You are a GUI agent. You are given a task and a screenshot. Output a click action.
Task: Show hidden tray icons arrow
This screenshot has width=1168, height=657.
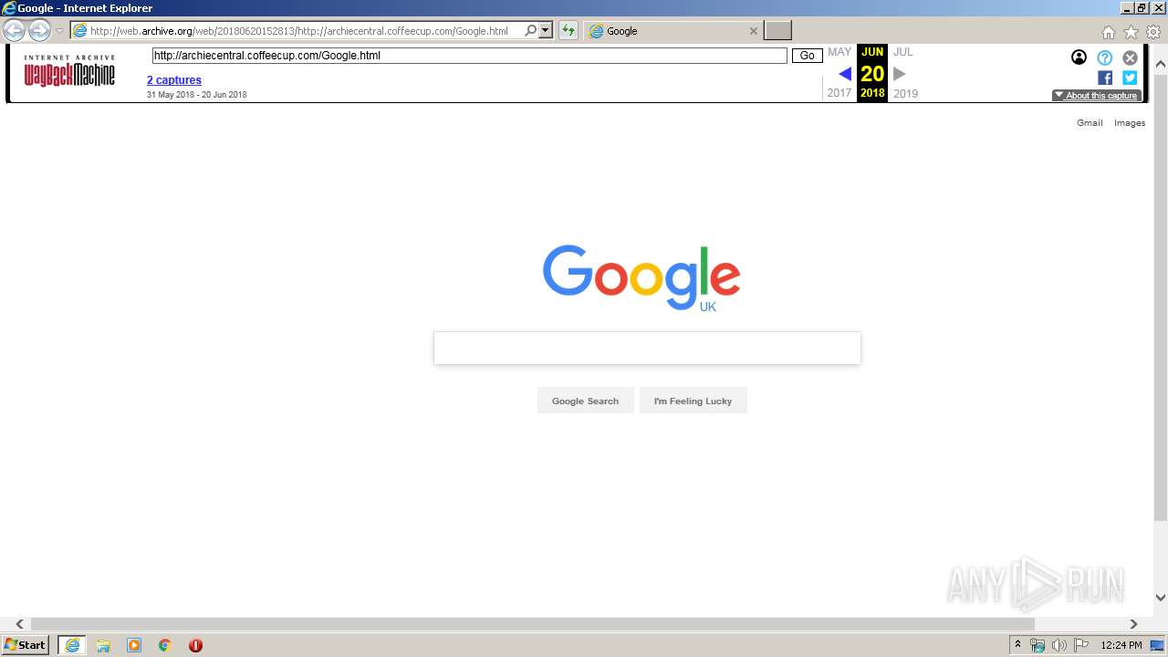1018,645
